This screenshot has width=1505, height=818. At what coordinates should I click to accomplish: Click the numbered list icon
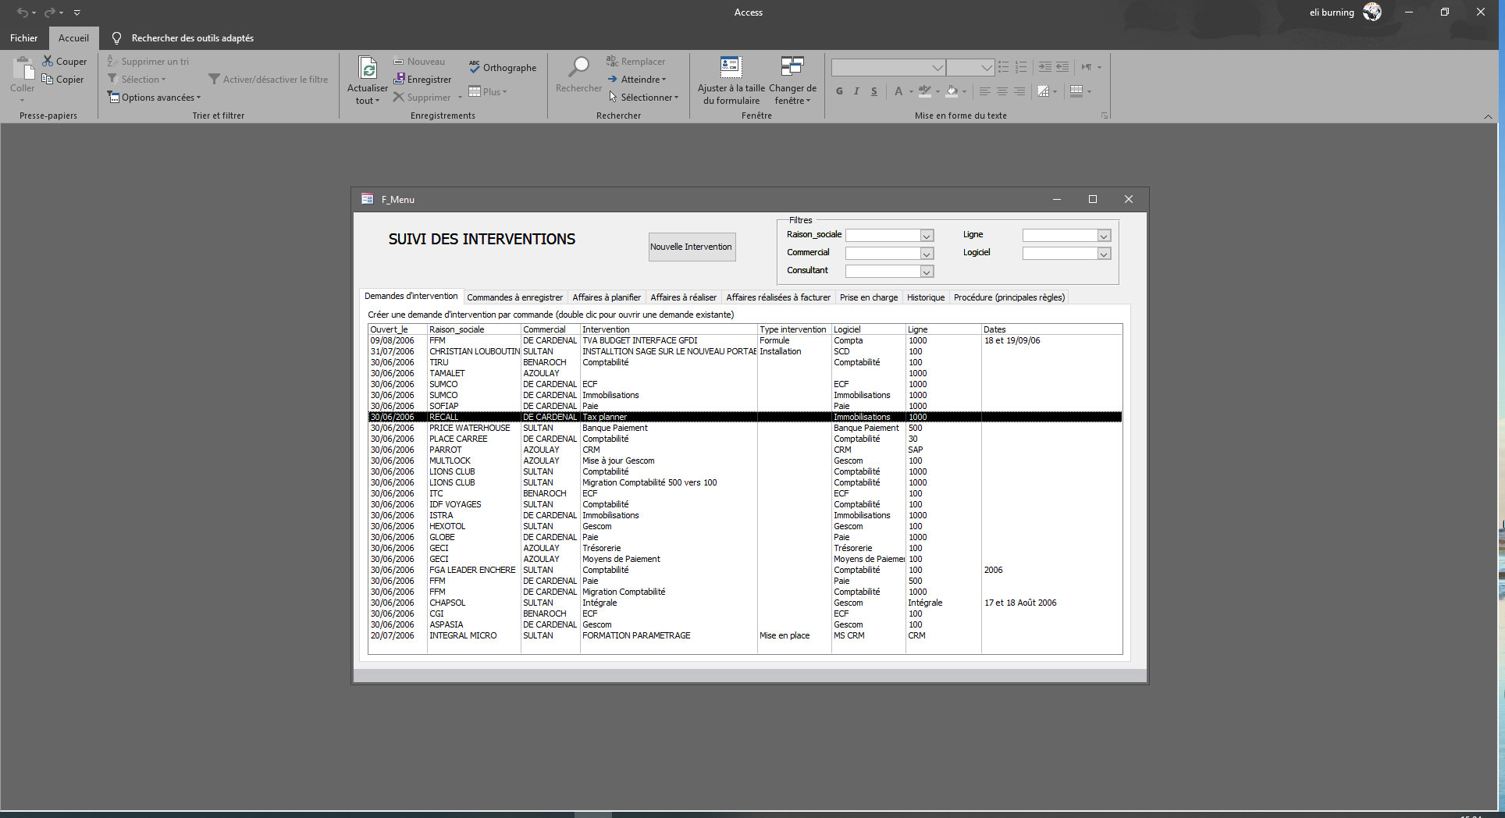point(1021,67)
